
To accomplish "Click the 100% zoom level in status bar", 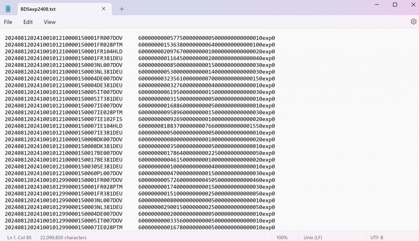I will tap(282, 237).
